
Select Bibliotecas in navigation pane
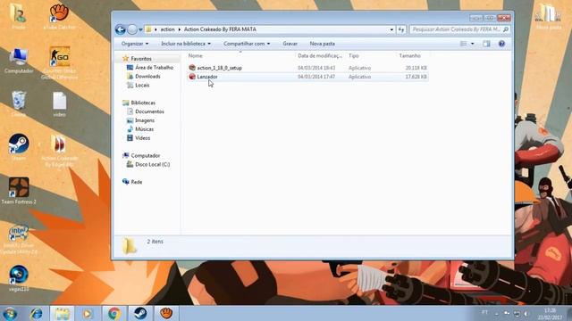pos(143,103)
